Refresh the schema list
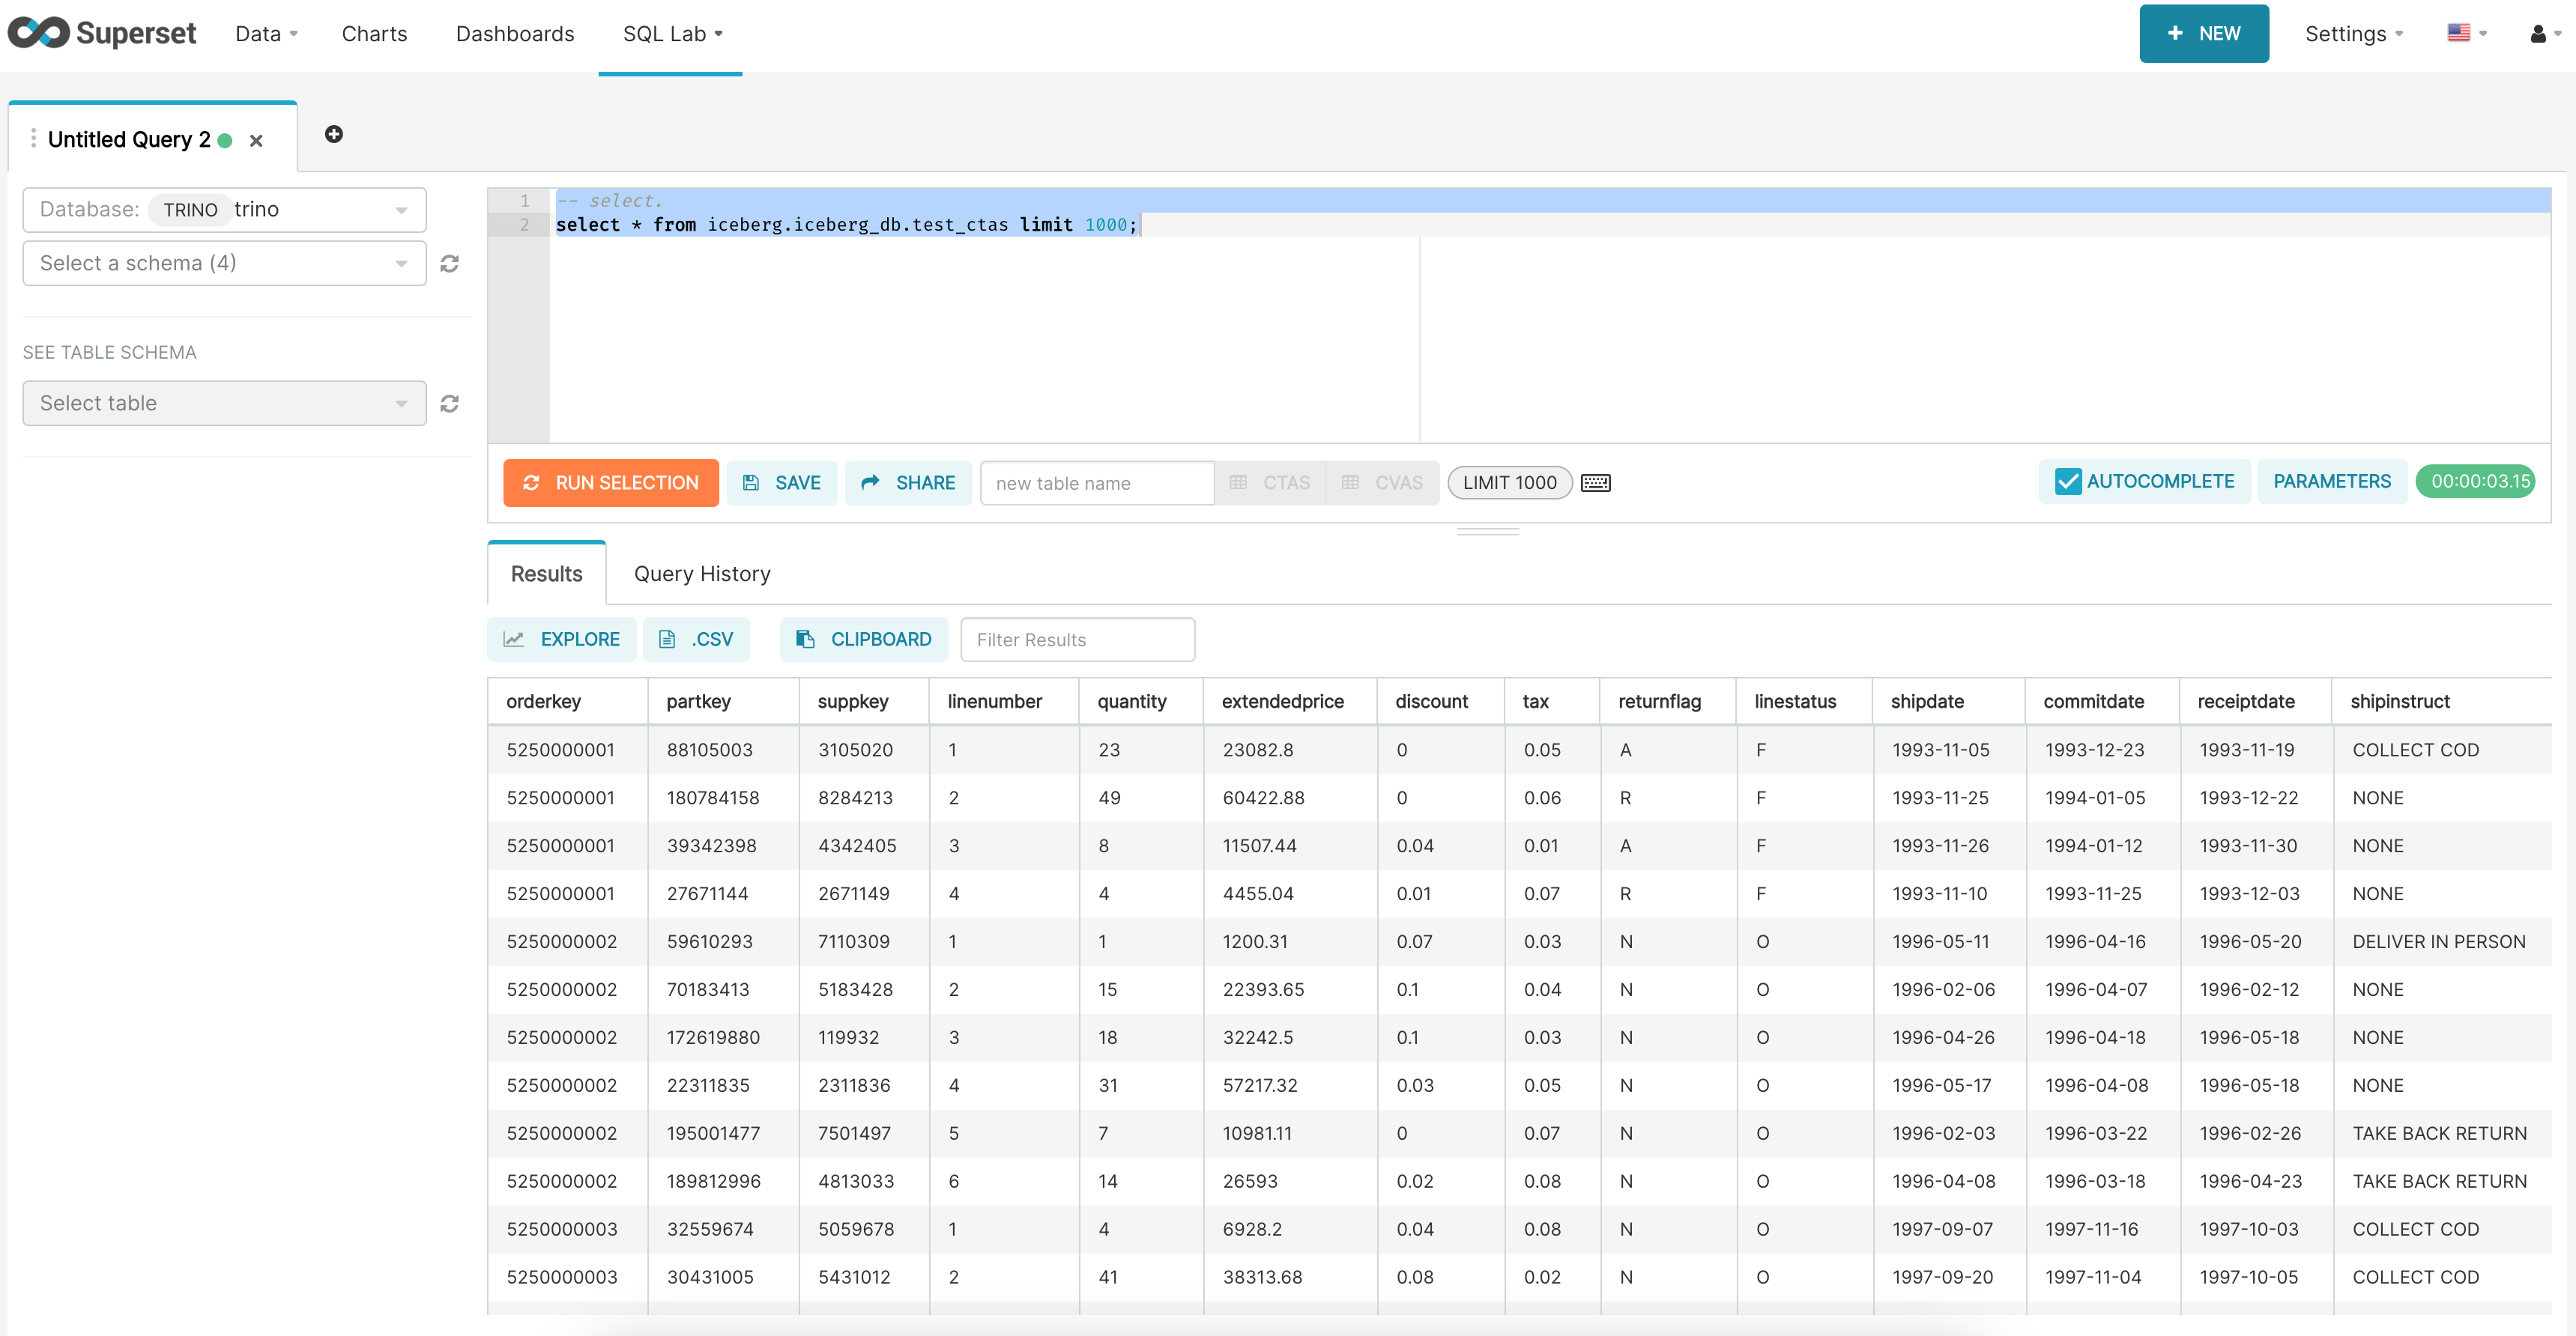 coord(449,263)
